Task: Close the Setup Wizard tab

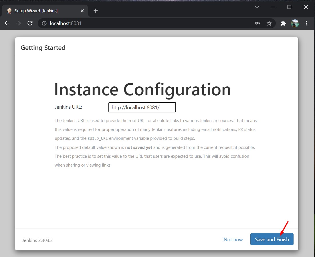Action: tap(82, 11)
